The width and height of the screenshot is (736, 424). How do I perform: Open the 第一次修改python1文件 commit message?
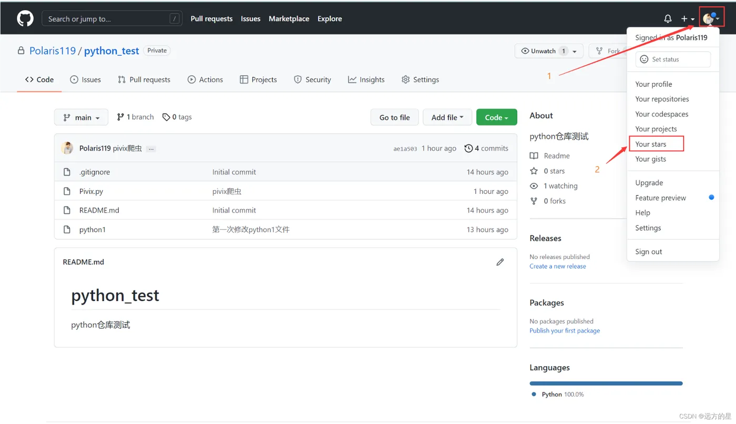[251, 230]
